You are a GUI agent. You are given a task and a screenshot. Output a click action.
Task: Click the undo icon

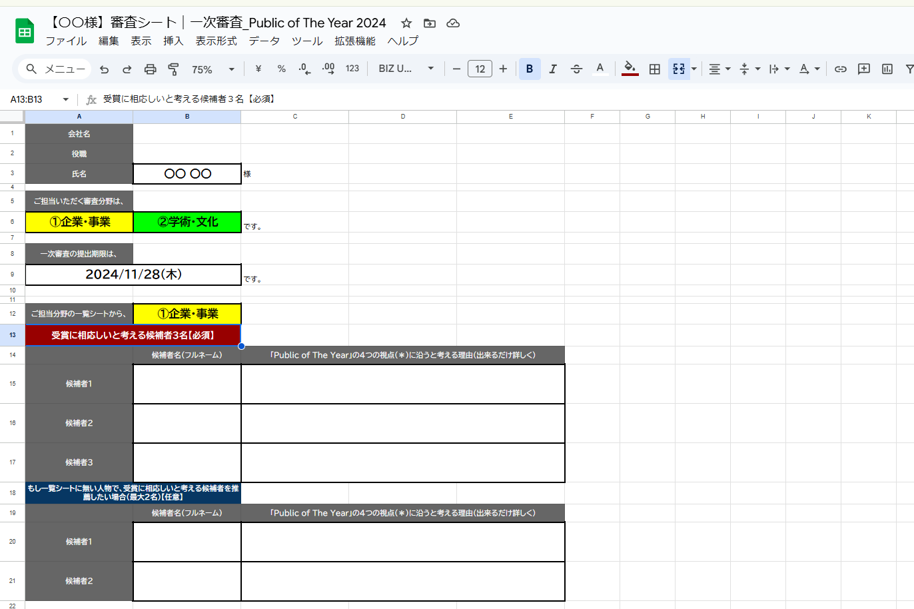coord(104,69)
